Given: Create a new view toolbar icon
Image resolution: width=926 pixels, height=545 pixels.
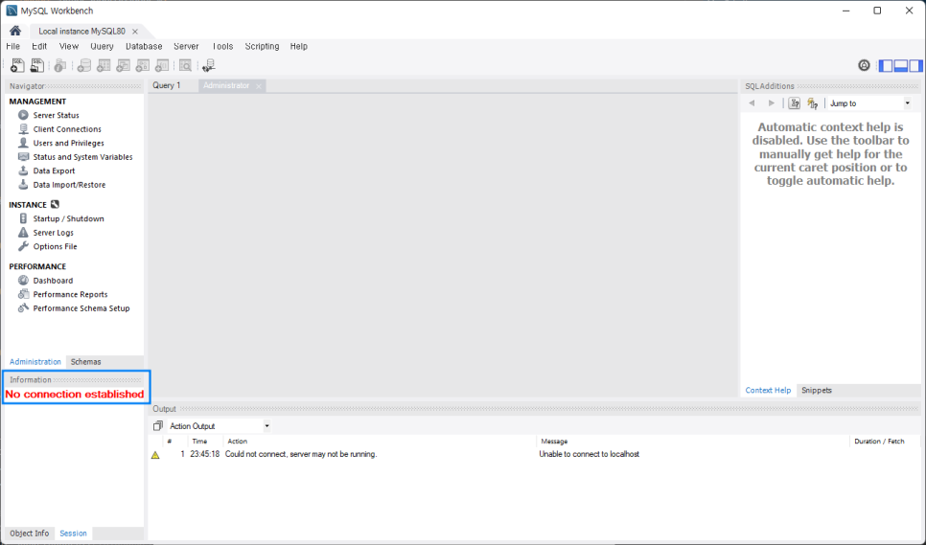Looking at the screenshot, I should click(x=123, y=65).
